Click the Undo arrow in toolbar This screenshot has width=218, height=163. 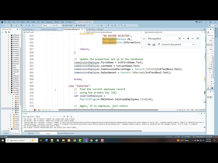tap(33, 25)
